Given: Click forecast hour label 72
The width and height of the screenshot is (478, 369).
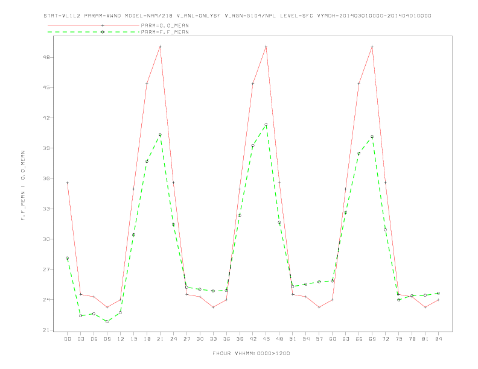Looking at the screenshot, I should pyautogui.click(x=386, y=339).
